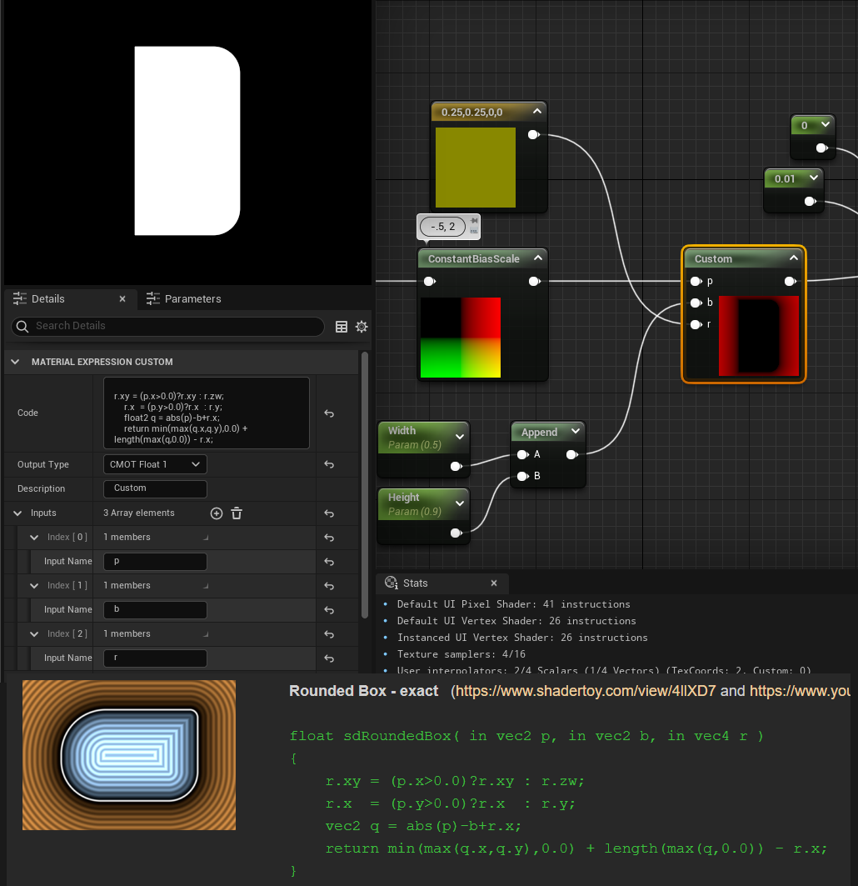Click the Append node's output pin
858x886 pixels.
(x=572, y=454)
